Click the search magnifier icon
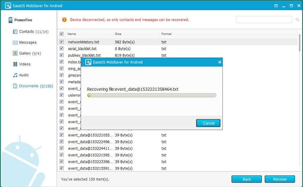 (297, 20)
